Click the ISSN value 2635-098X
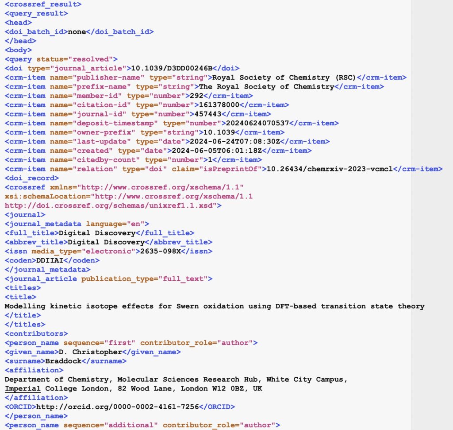Screen dimensions: 453x430 pos(161,251)
